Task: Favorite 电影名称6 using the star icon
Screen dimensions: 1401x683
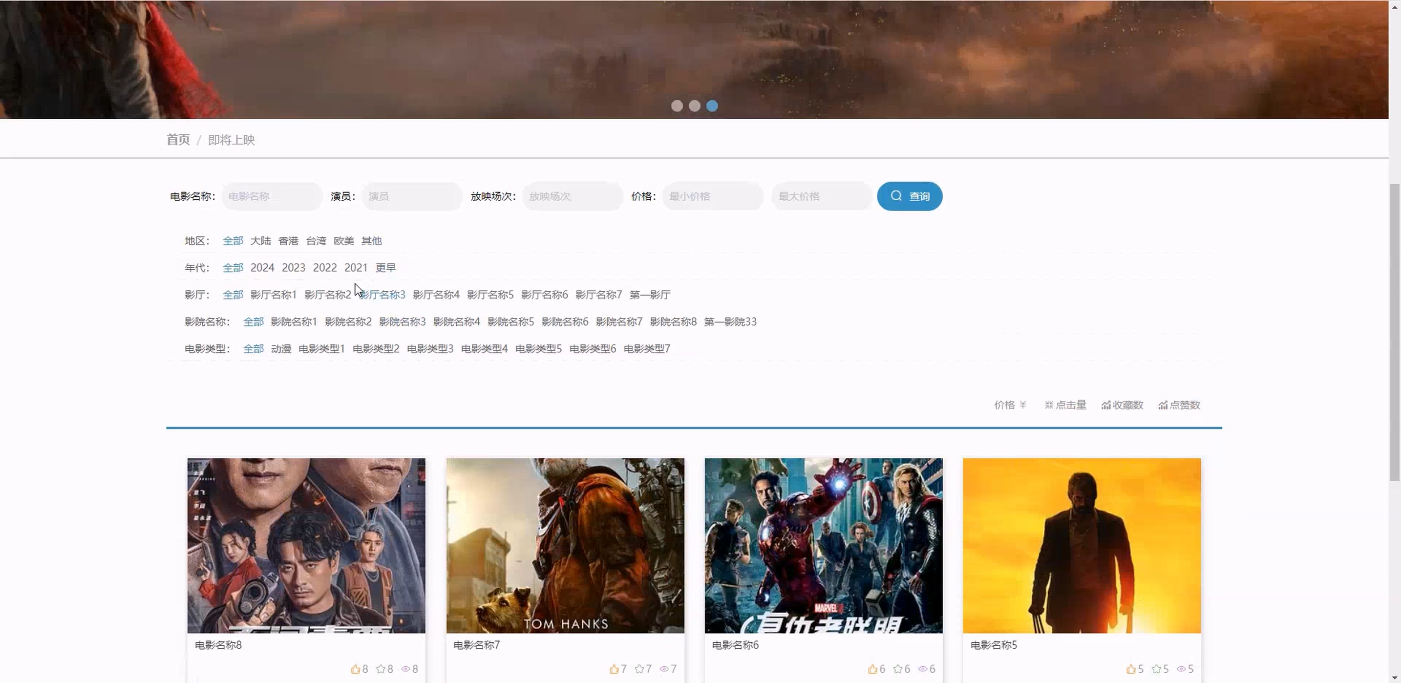Action: [898, 669]
